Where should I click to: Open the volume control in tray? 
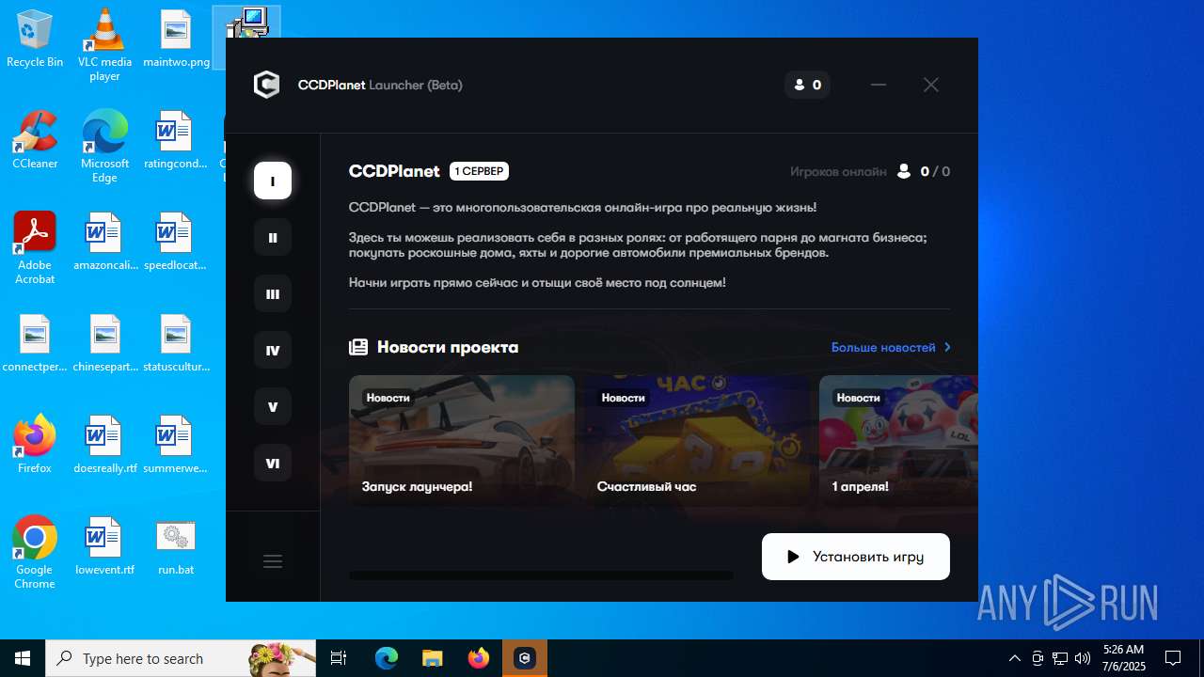pyautogui.click(x=1083, y=658)
